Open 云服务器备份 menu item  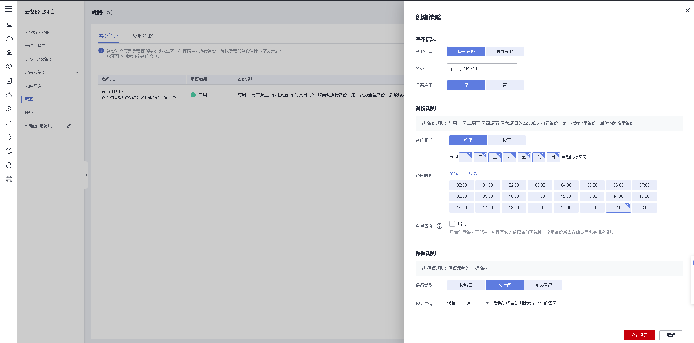point(37,32)
